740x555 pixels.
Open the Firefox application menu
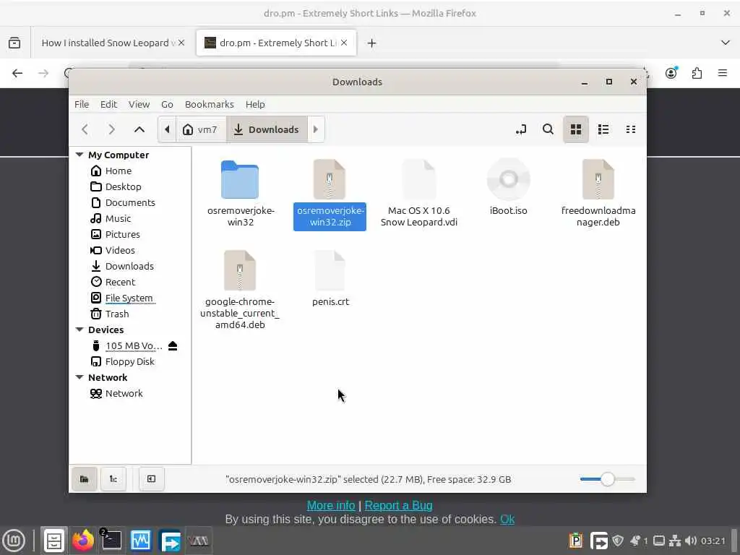(723, 73)
